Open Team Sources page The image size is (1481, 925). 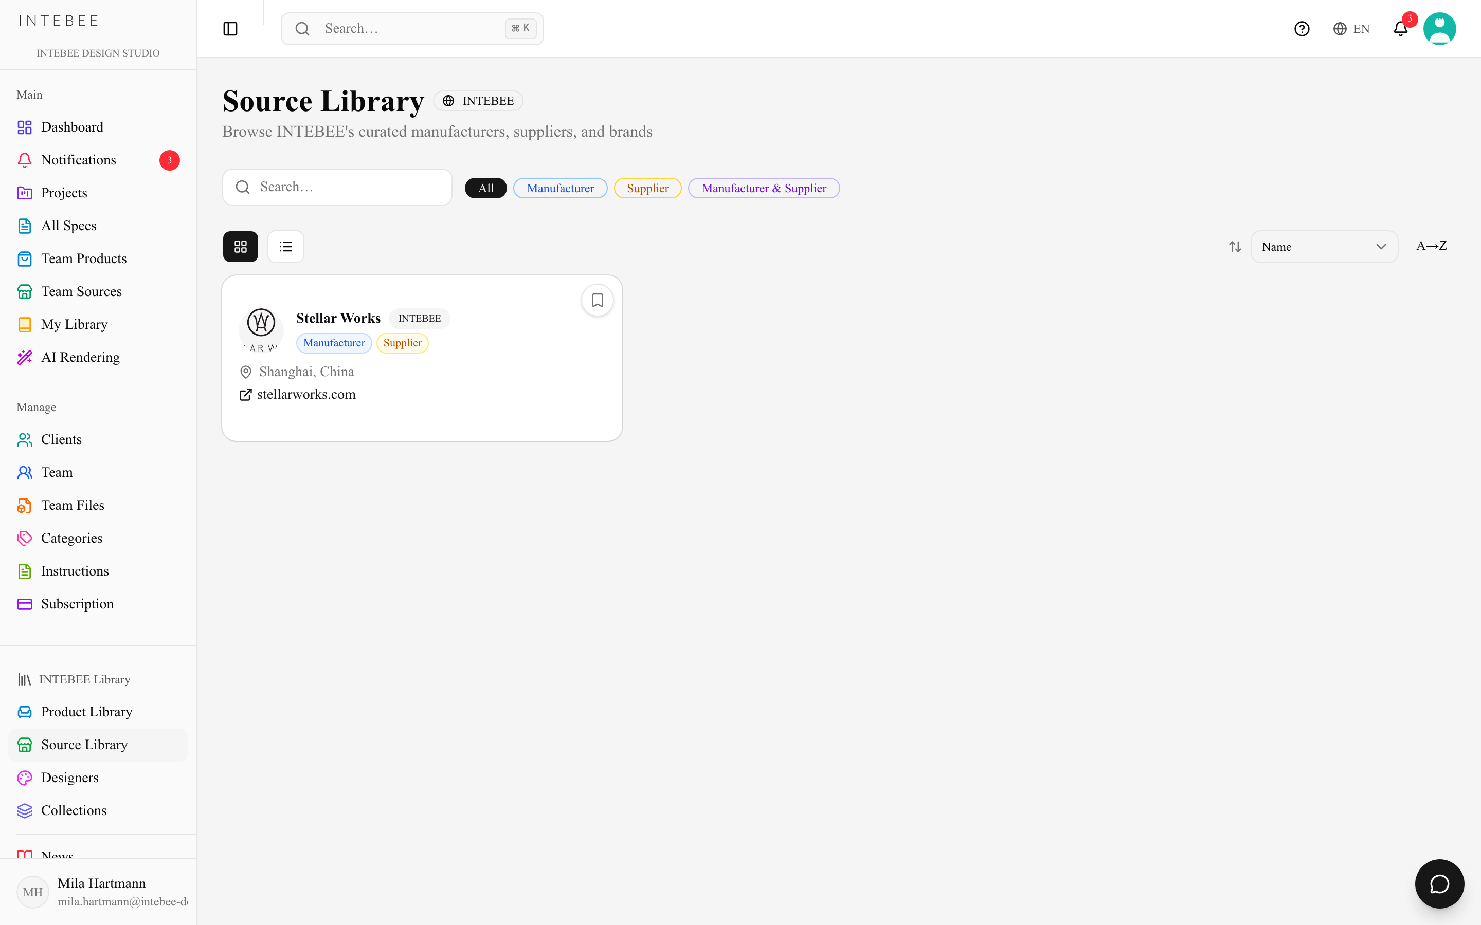[x=98, y=292]
